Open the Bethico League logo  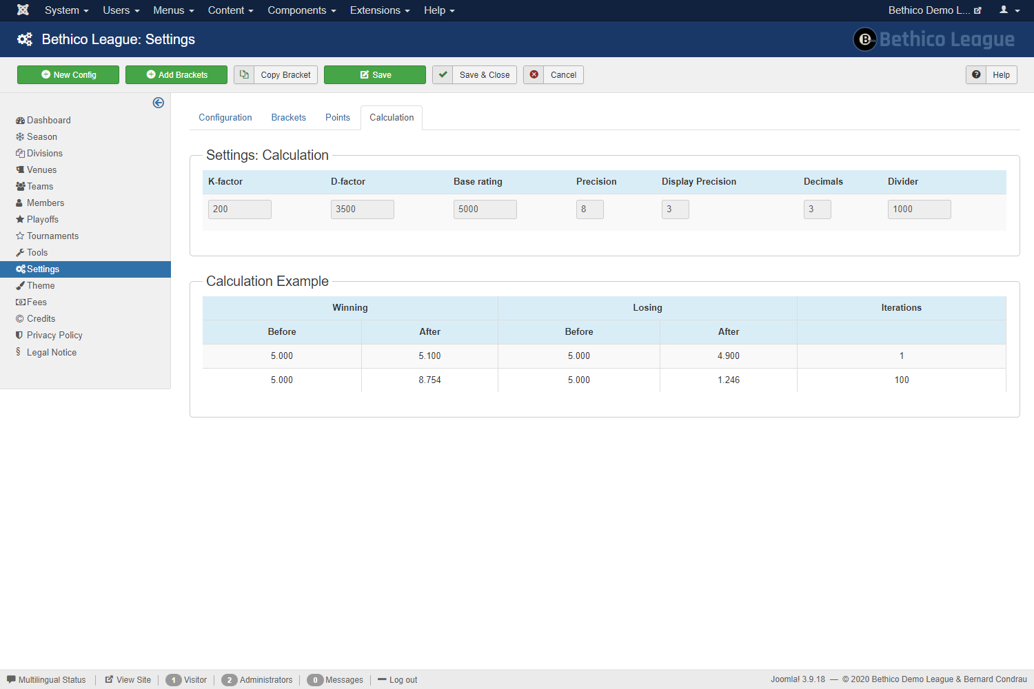(x=933, y=39)
